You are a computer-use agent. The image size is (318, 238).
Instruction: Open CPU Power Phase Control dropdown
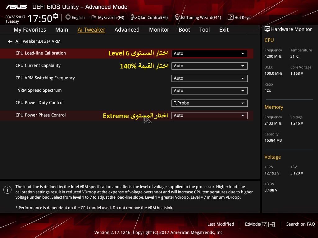210,115
